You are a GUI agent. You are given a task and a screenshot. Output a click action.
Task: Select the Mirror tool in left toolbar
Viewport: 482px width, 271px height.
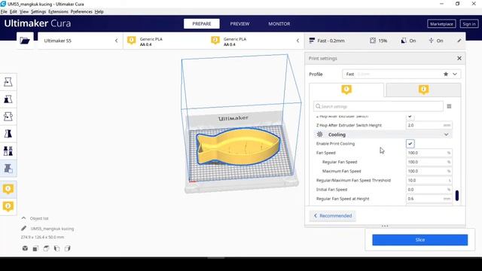8,134
